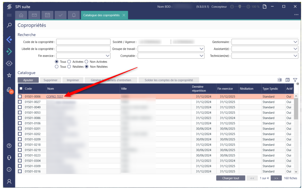Open the three-dots overflow menu
The image size is (308, 190).
coord(296,15)
